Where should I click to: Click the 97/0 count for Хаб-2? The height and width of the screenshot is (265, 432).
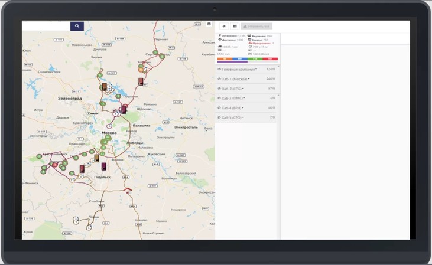[x=271, y=89]
